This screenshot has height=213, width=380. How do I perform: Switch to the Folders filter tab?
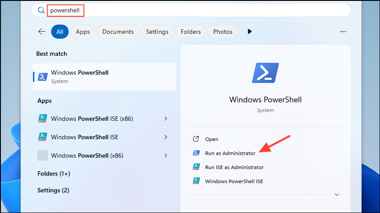pyautogui.click(x=191, y=32)
